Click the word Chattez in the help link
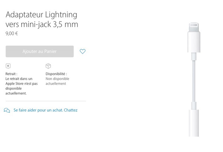This screenshot has height=152, width=223. [71, 110]
